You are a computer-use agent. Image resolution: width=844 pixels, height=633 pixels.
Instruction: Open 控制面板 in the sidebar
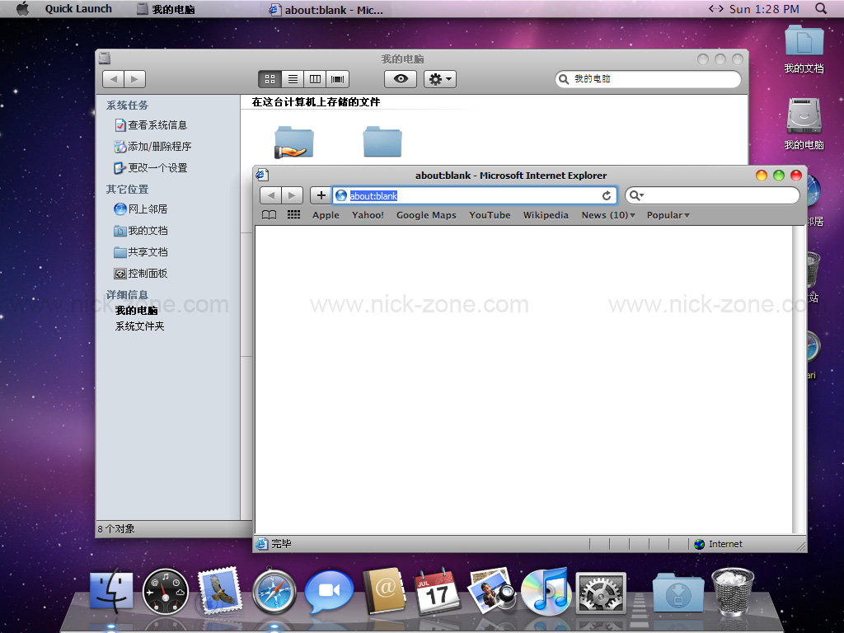pyautogui.click(x=141, y=274)
